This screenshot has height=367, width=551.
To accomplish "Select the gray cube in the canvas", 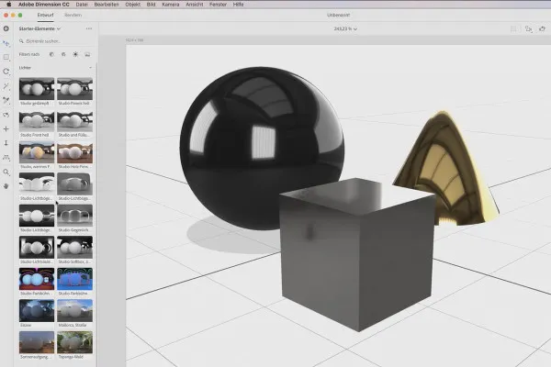I will click(x=356, y=256).
